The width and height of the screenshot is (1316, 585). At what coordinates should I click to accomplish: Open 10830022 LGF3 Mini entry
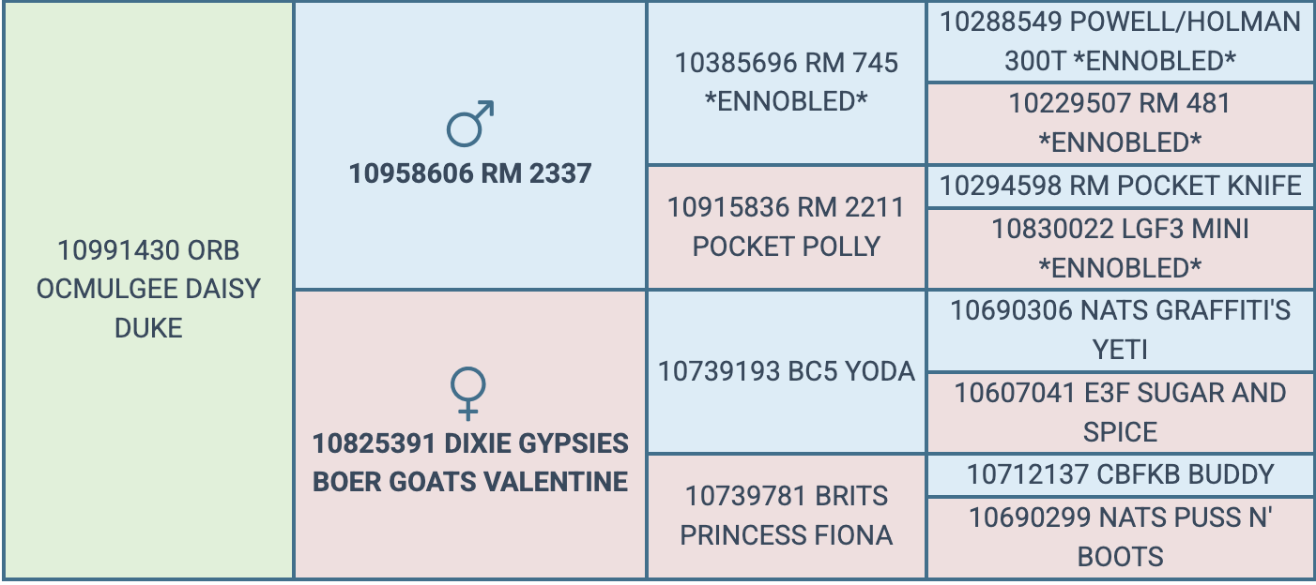(x=1121, y=248)
